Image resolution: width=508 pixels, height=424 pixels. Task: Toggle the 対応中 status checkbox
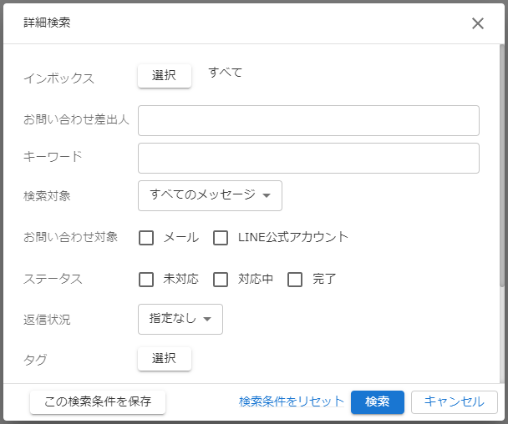pyautogui.click(x=221, y=280)
